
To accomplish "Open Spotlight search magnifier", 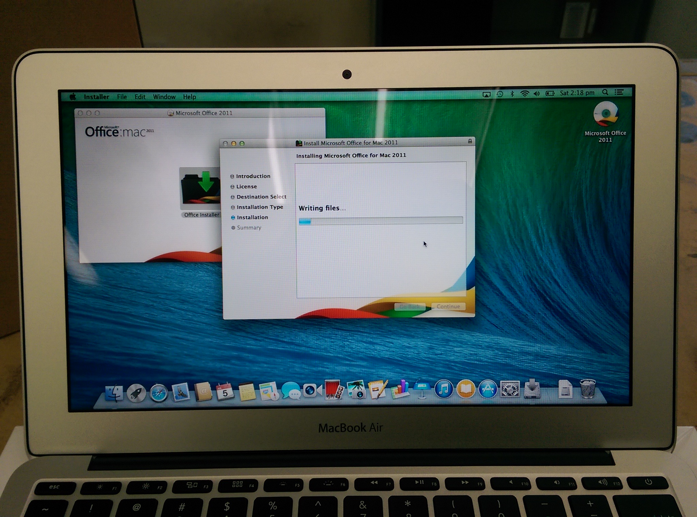I will [x=605, y=92].
